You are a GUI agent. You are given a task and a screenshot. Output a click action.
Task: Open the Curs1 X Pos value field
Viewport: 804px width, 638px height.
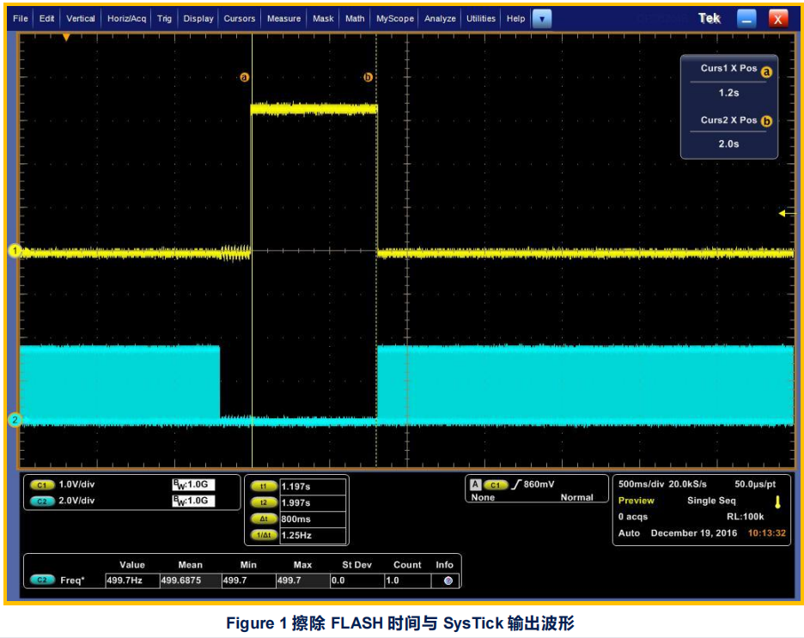coord(728,93)
